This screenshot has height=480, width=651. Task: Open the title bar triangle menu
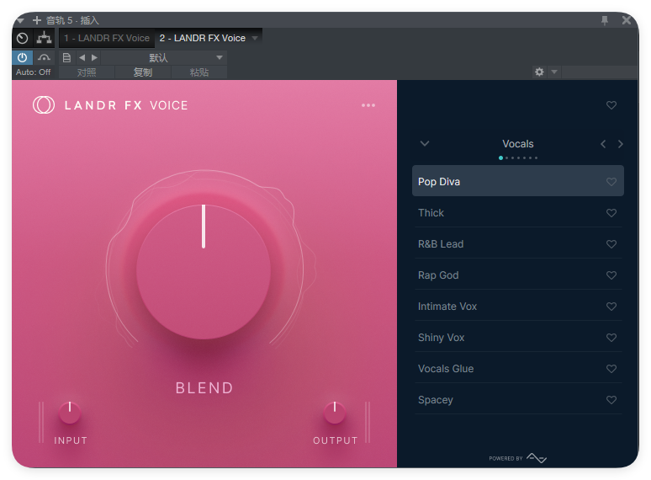click(20, 20)
